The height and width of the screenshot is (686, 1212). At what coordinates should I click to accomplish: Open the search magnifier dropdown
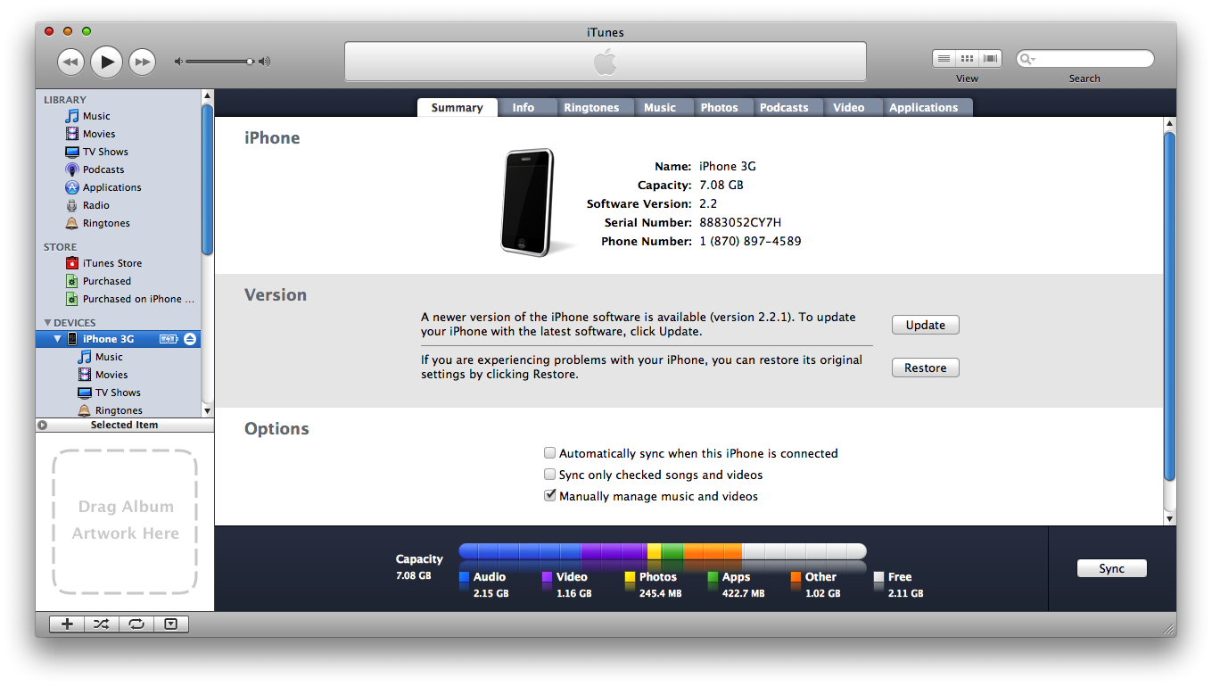(1027, 59)
